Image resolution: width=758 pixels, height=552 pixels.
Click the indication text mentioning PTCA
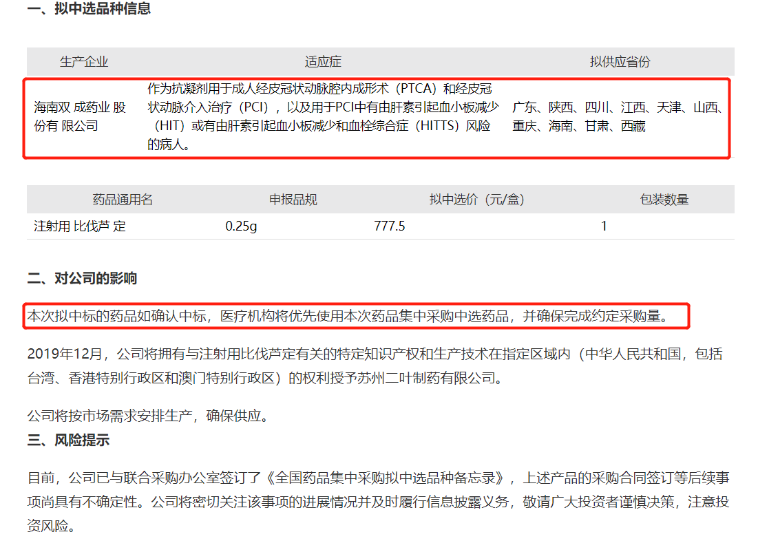point(322,117)
